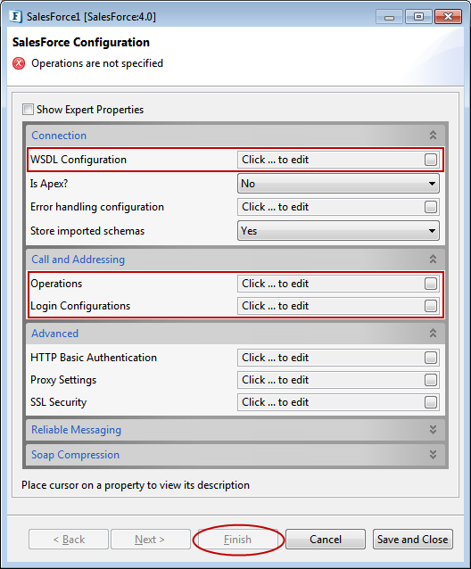Open the Is Apex? dropdown
This screenshot has height=569, width=471.
[338, 183]
